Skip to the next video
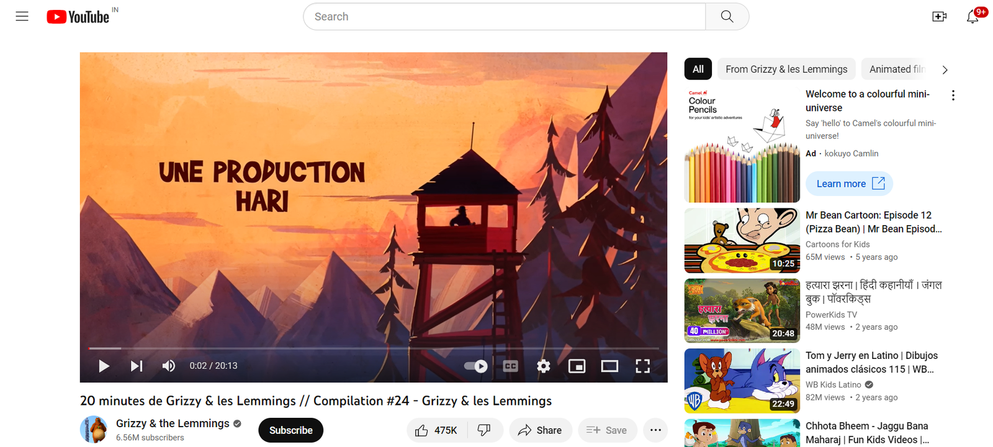 (136, 366)
